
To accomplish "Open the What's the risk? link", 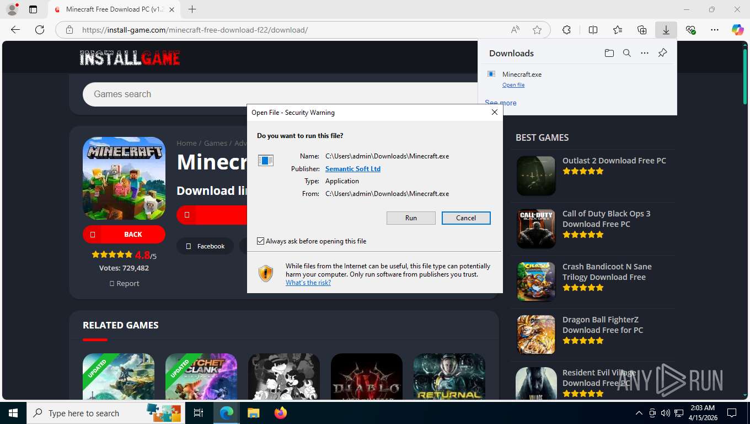I will click(308, 283).
